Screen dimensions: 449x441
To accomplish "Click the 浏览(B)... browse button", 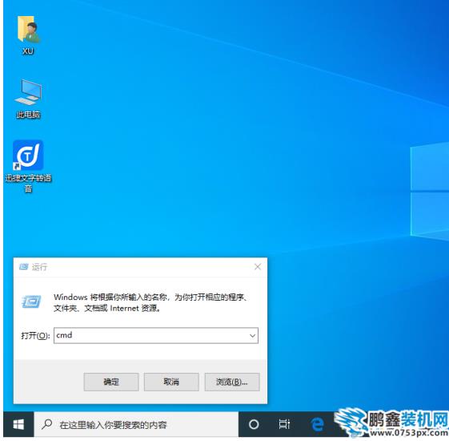I will pyautogui.click(x=232, y=382).
